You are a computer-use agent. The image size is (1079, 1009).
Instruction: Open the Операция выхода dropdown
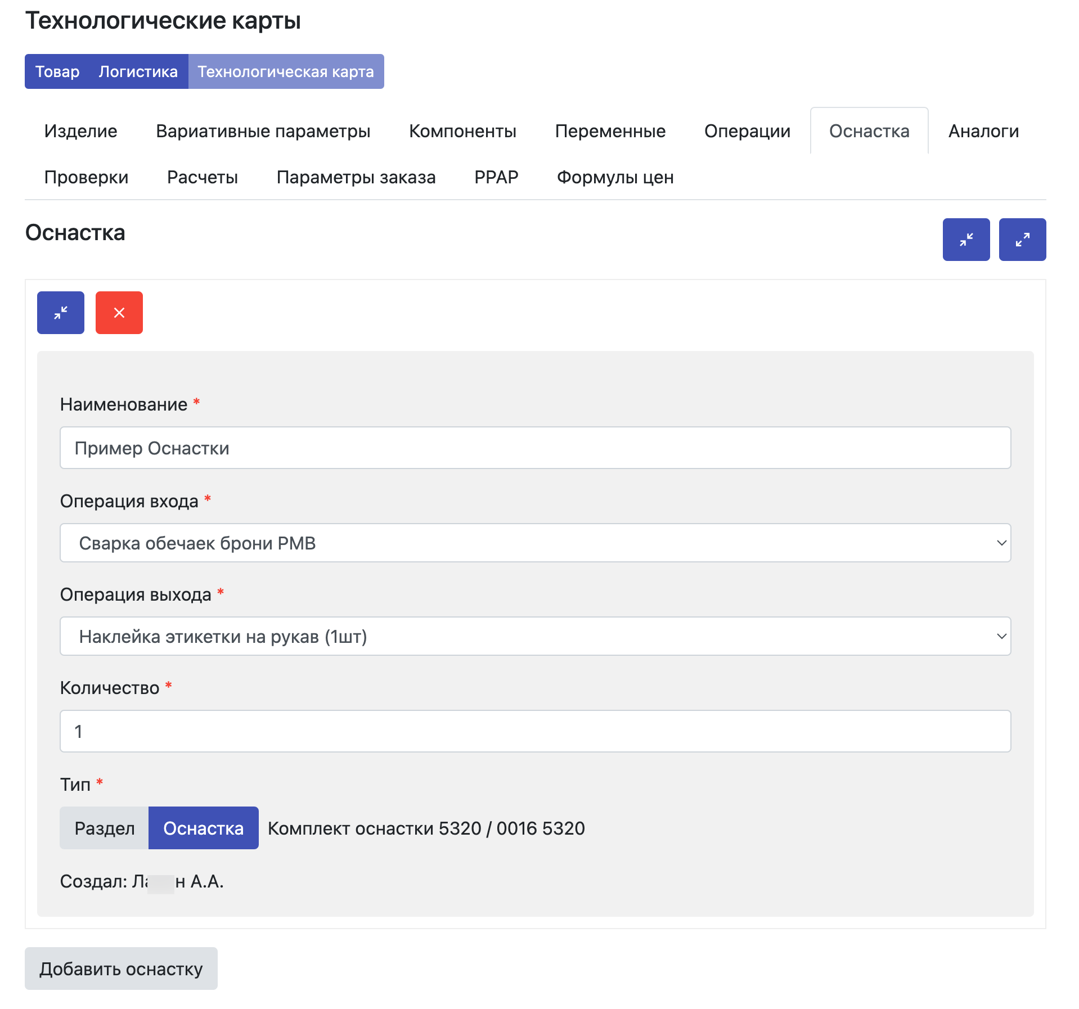[x=535, y=636]
